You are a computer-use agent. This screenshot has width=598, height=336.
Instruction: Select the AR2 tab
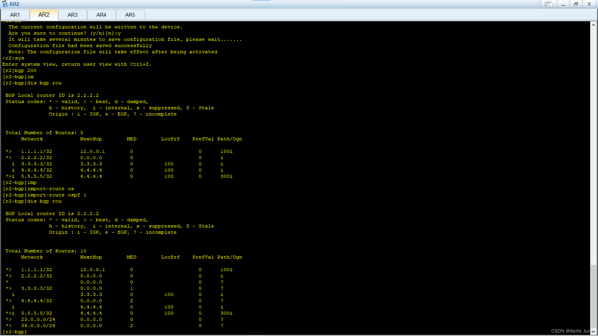[44, 15]
